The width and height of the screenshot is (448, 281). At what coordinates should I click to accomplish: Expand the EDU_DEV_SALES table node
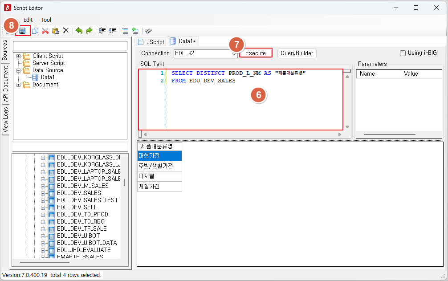43,193
